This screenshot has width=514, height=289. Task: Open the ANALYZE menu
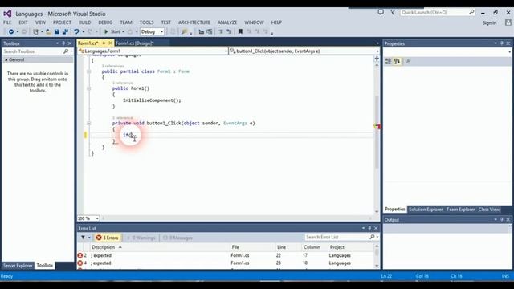pos(227,22)
